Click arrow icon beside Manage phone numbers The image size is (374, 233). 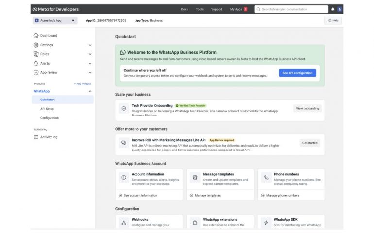click(x=263, y=195)
